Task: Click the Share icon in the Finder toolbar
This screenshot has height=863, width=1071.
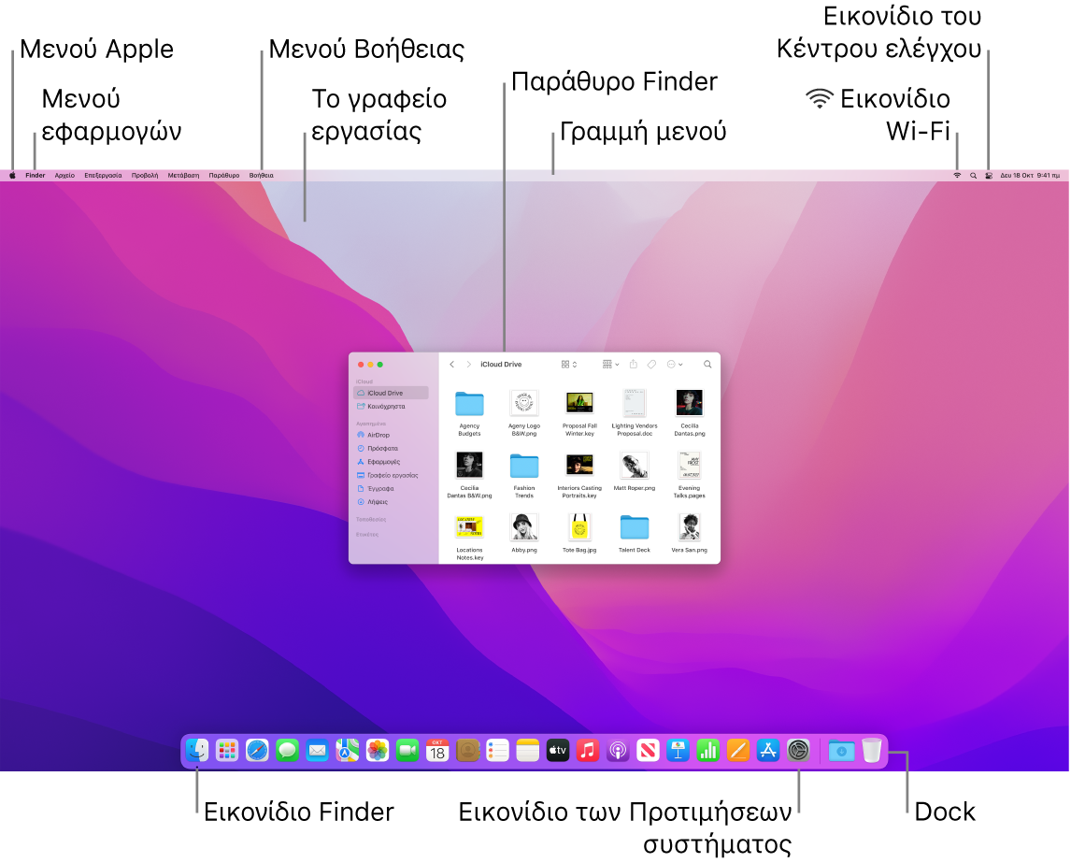Action: [634, 365]
